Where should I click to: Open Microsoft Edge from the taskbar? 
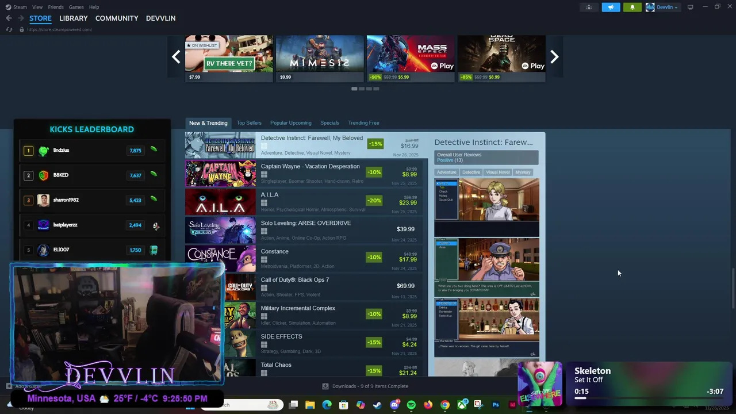pos(327,405)
